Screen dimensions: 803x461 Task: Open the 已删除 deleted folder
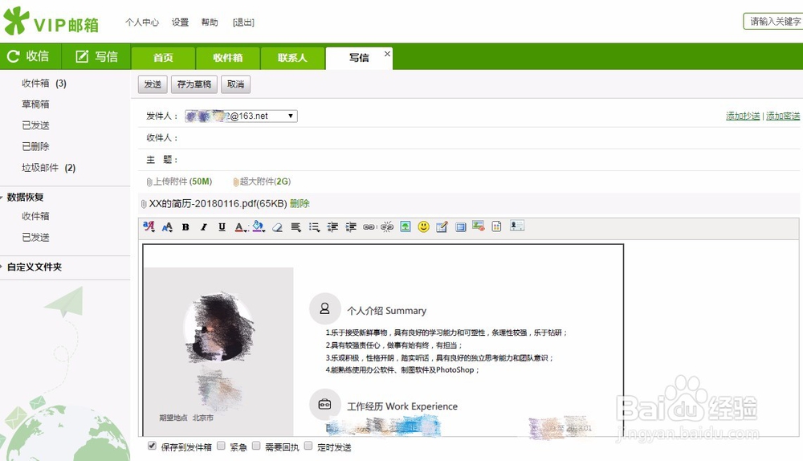[35, 146]
